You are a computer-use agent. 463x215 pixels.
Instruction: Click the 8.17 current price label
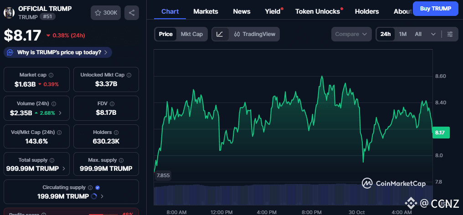tap(440, 133)
